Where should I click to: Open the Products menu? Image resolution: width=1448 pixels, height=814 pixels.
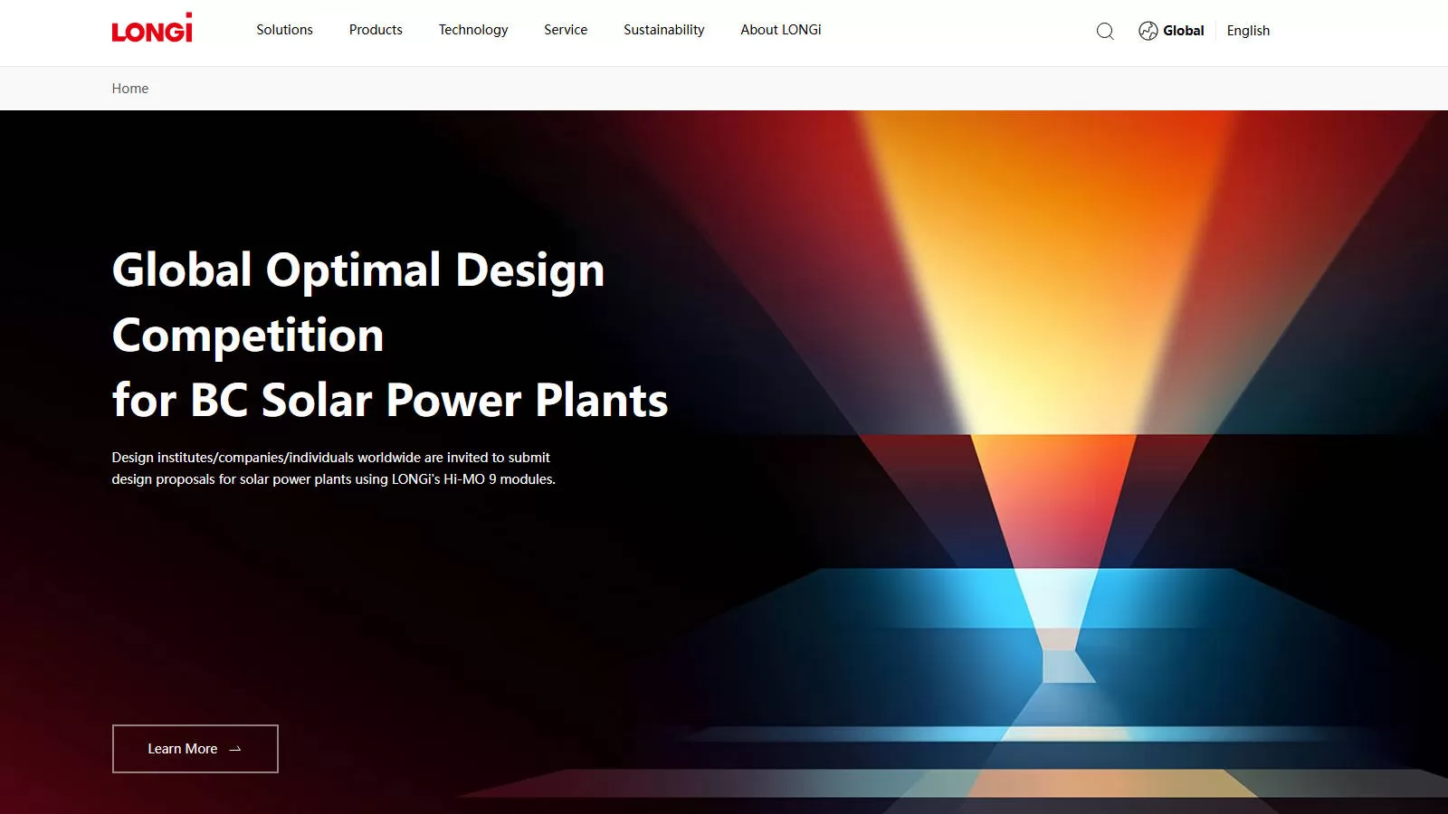point(376,30)
